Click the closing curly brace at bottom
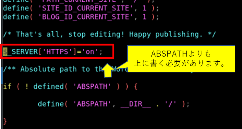 point(5,121)
